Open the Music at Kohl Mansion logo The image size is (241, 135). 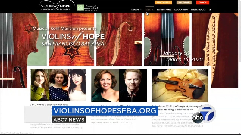(x=87, y=8)
